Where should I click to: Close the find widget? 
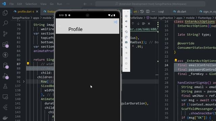149,24
